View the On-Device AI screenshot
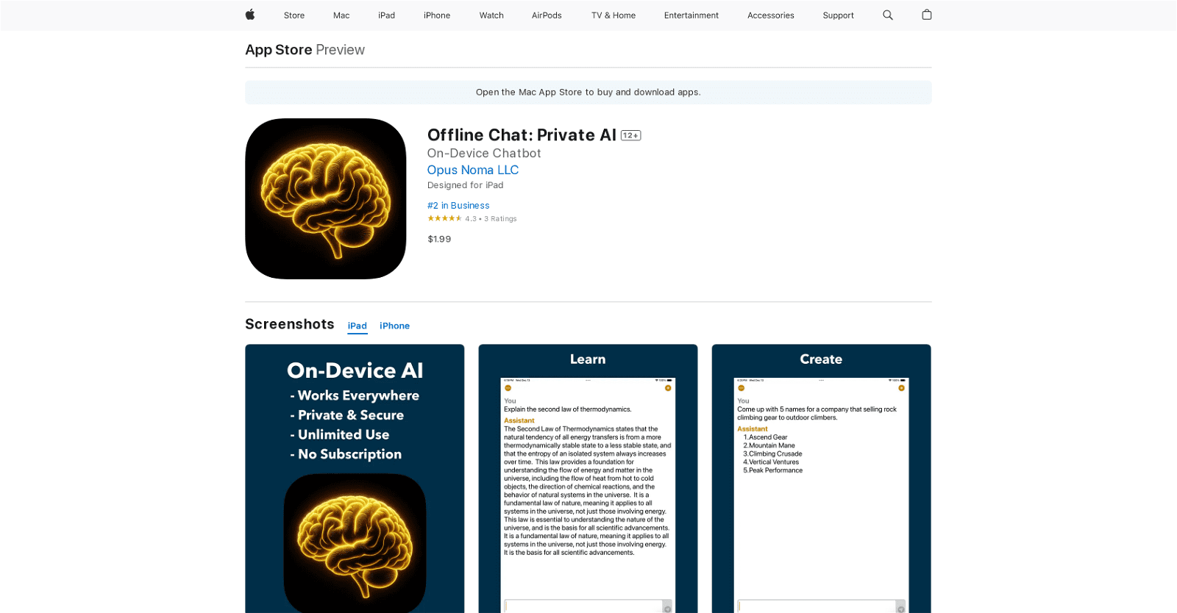 pyautogui.click(x=355, y=478)
